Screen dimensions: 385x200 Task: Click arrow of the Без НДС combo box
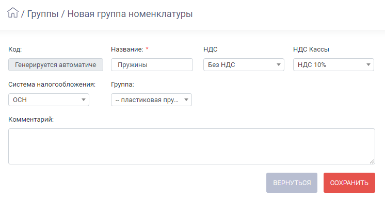tap(279, 65)
